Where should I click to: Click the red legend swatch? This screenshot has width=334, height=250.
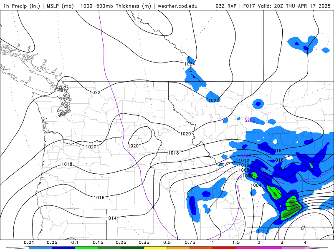point(225,248)
